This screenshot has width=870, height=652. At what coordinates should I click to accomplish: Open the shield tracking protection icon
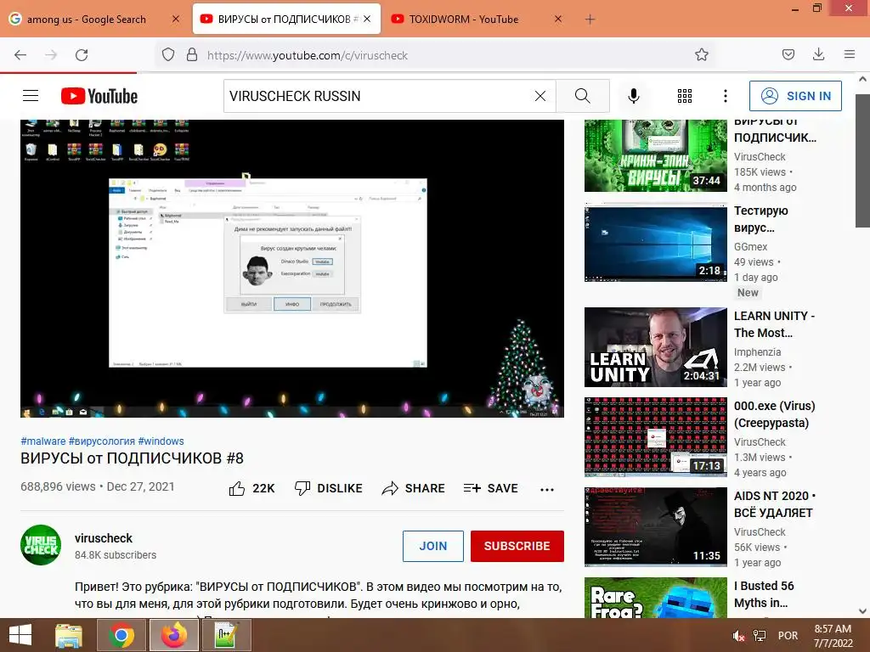coord(168,55)
